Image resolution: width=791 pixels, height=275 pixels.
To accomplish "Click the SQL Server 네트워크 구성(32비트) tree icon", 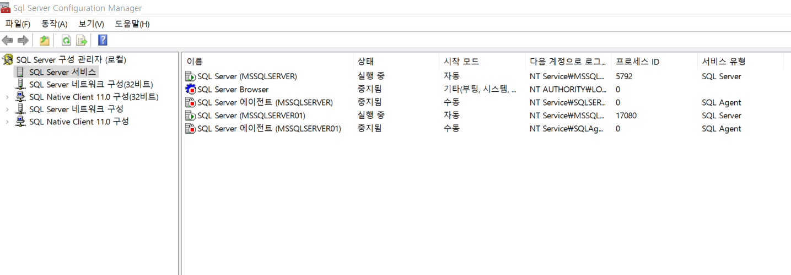I will click(x=20, y=84).
